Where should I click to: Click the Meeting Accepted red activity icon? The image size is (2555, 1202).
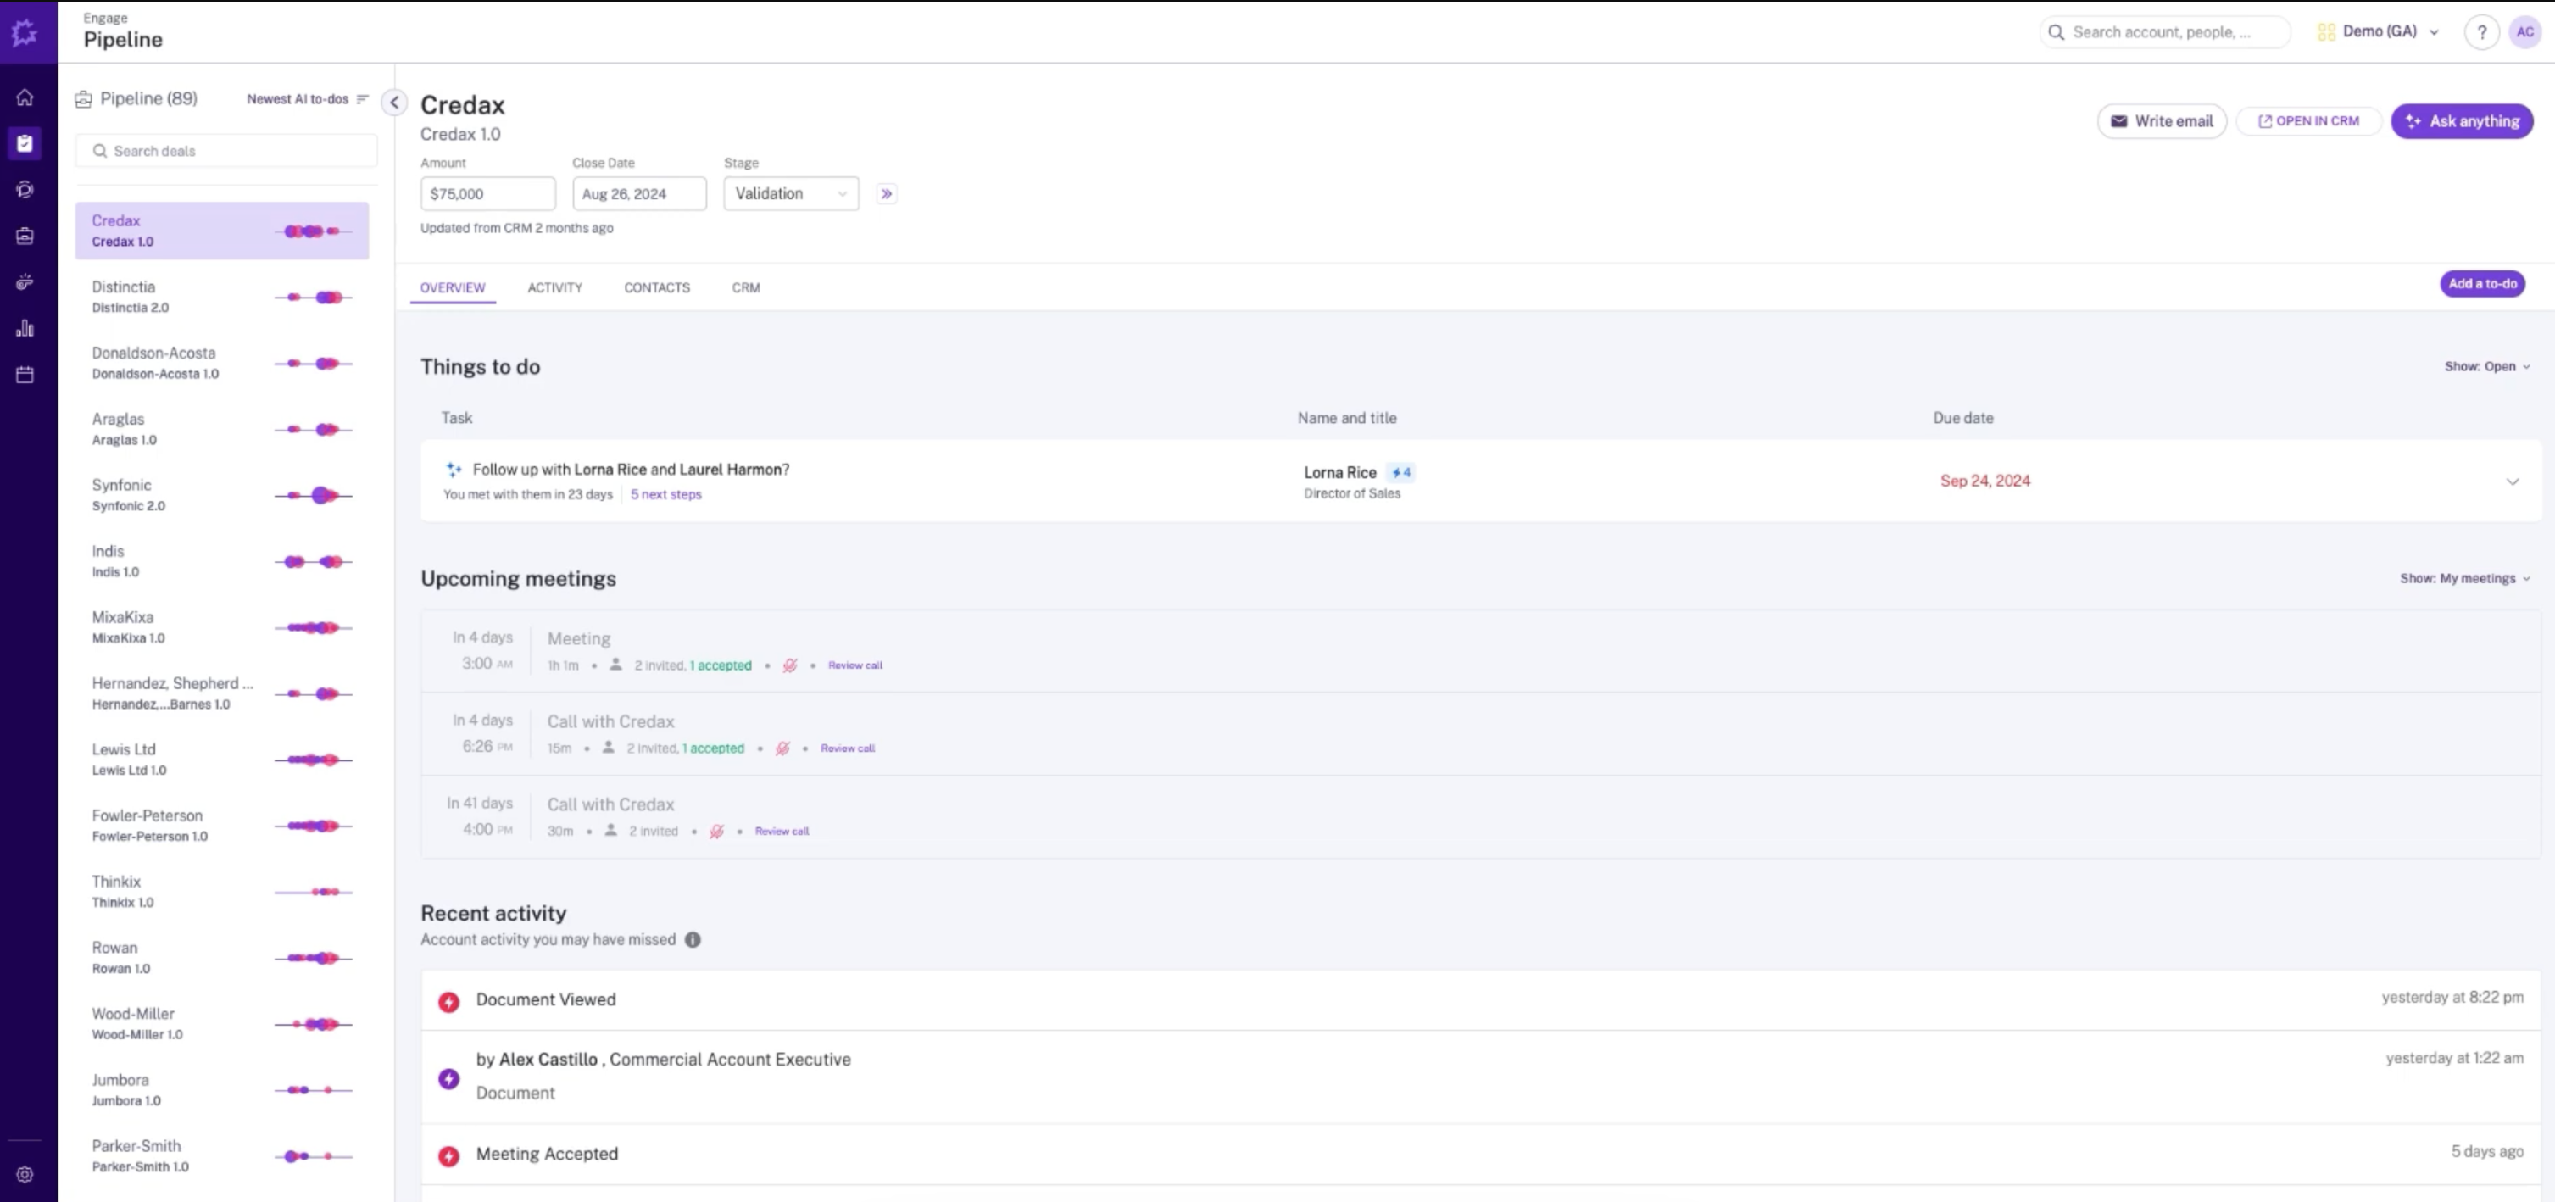tap(448, 1155)
